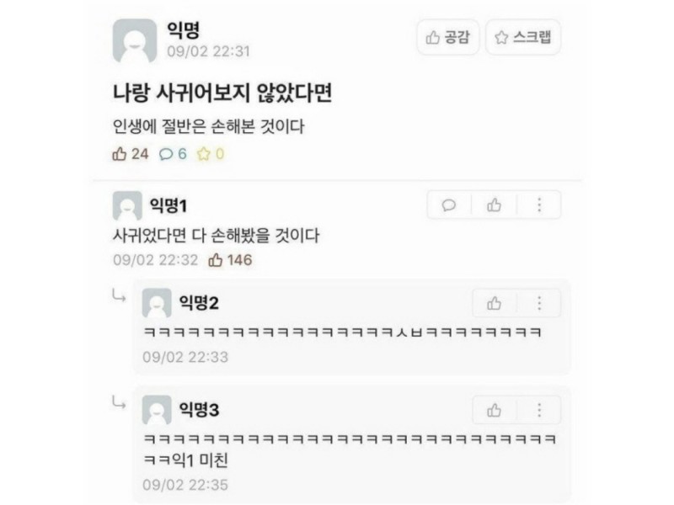
Task: Click the post title 나랑 사귀어보지 않았다면
Action: click(222, 93)
